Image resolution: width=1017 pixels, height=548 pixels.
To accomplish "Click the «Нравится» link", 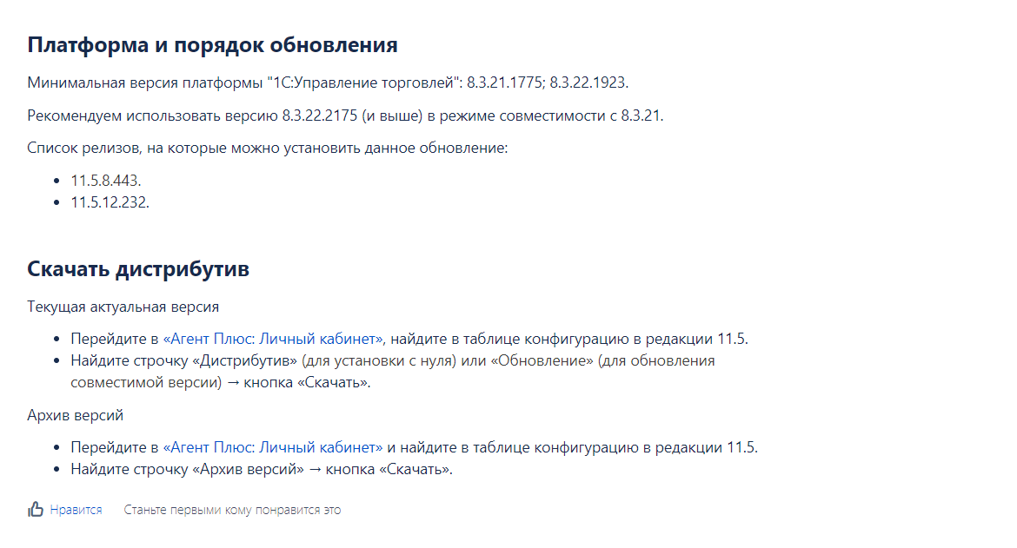I will click(76, 510).
